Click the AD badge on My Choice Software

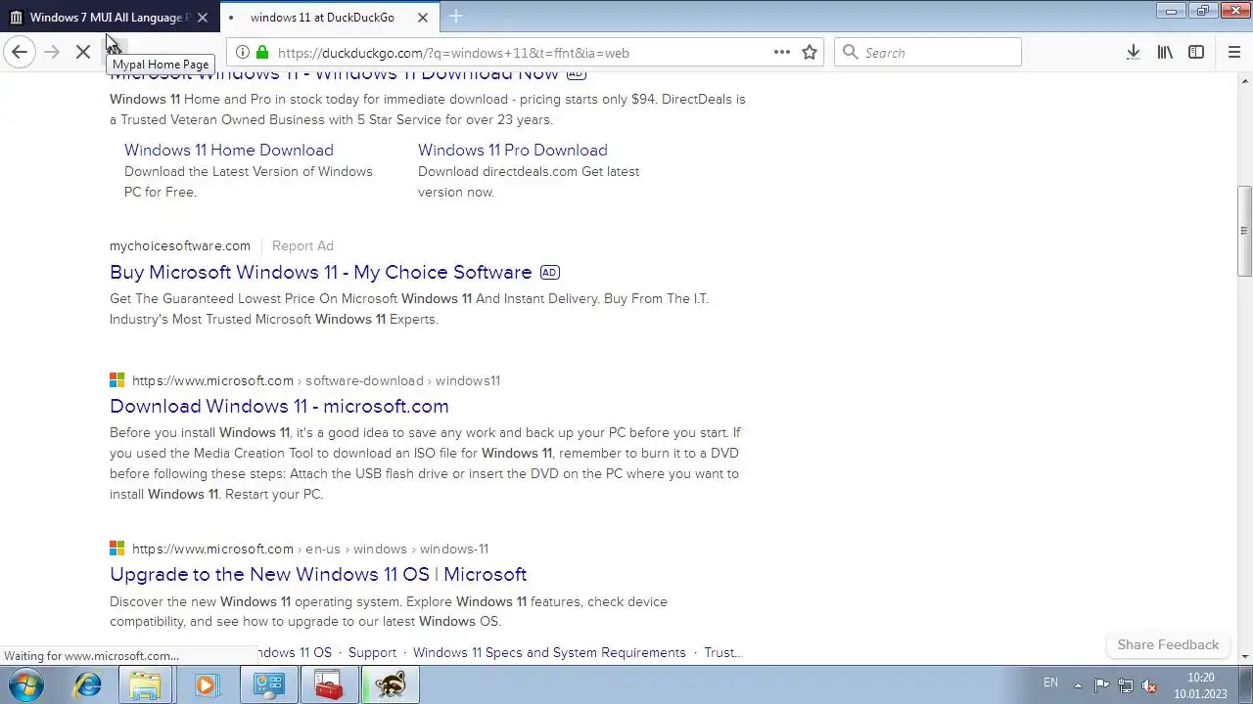coord(550,273)
